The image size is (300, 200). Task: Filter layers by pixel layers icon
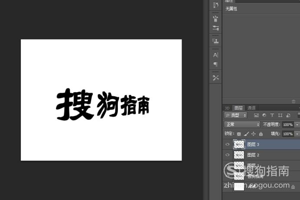(x=256, y=115)
